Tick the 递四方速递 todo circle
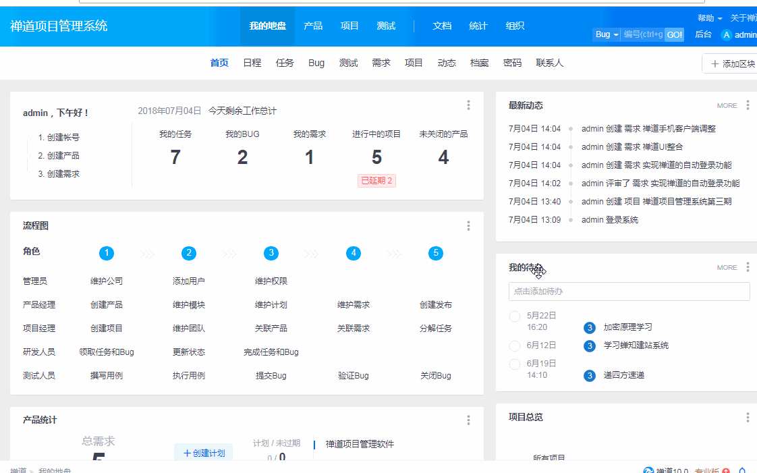The width and height of the screenshot is (757, 473). (515, 364)
